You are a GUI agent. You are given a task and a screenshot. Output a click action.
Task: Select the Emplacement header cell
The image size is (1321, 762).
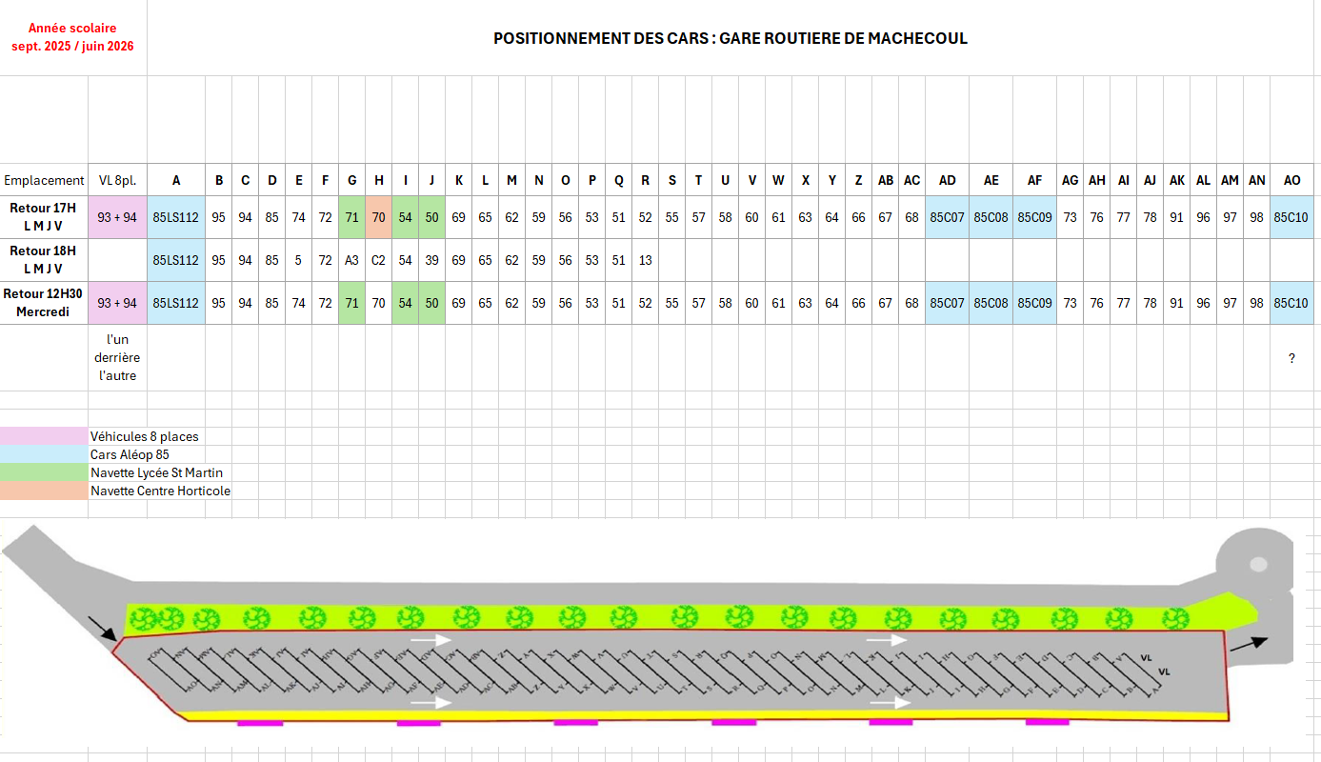tap(44, 180)
